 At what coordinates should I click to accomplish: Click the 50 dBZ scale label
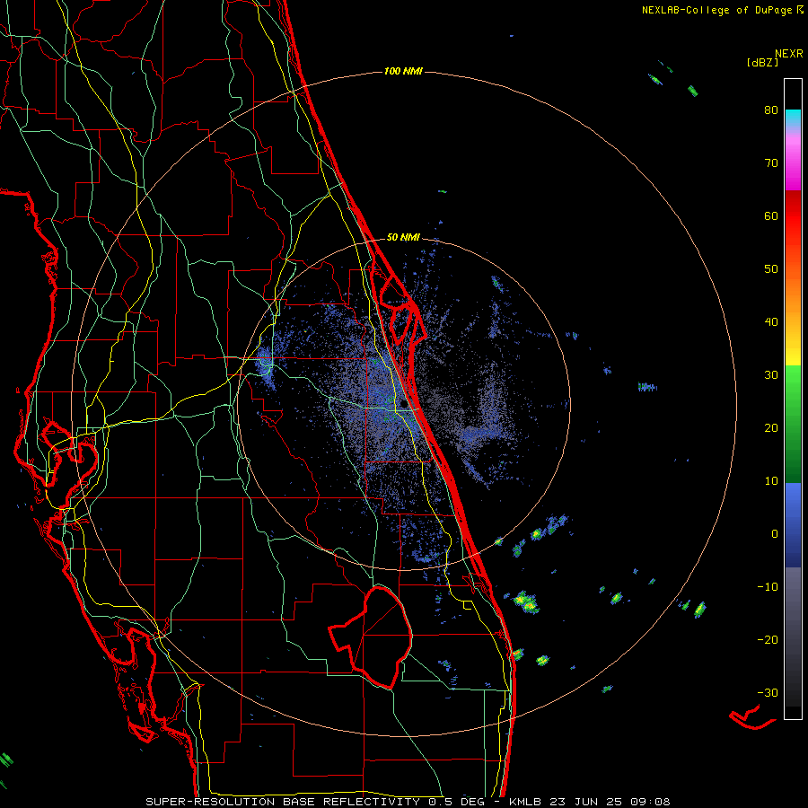click(771, 269)
